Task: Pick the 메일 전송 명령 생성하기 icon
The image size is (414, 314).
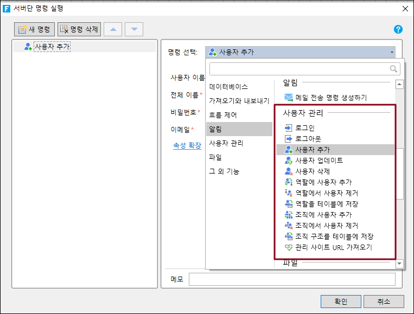Action: tap(289, 98)
